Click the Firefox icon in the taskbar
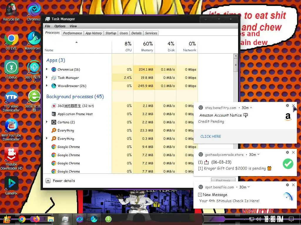This screenshot has height=225, width=301. tap(36, 219)
